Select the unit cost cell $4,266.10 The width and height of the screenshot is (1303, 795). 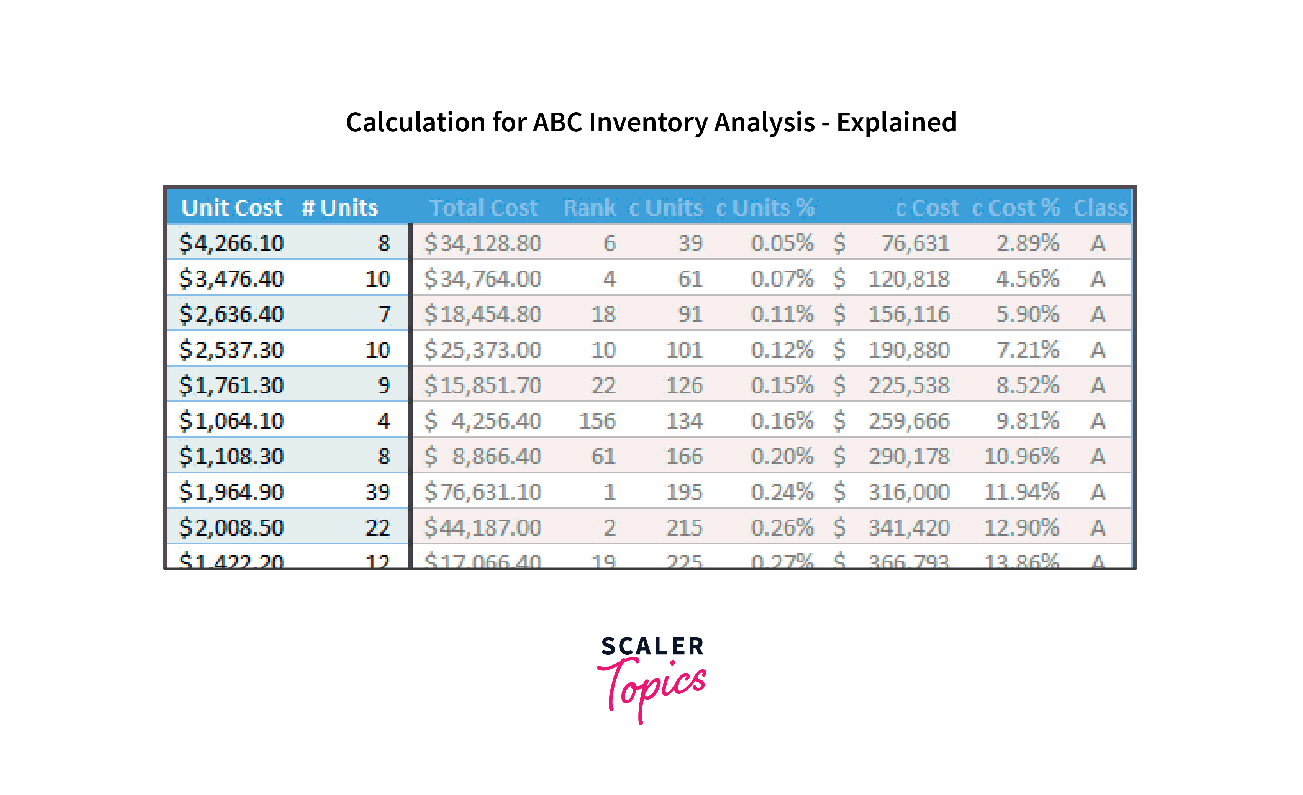(x=231, y=243)
